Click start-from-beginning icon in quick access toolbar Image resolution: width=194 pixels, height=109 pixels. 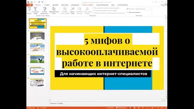[x=42, y=2]
